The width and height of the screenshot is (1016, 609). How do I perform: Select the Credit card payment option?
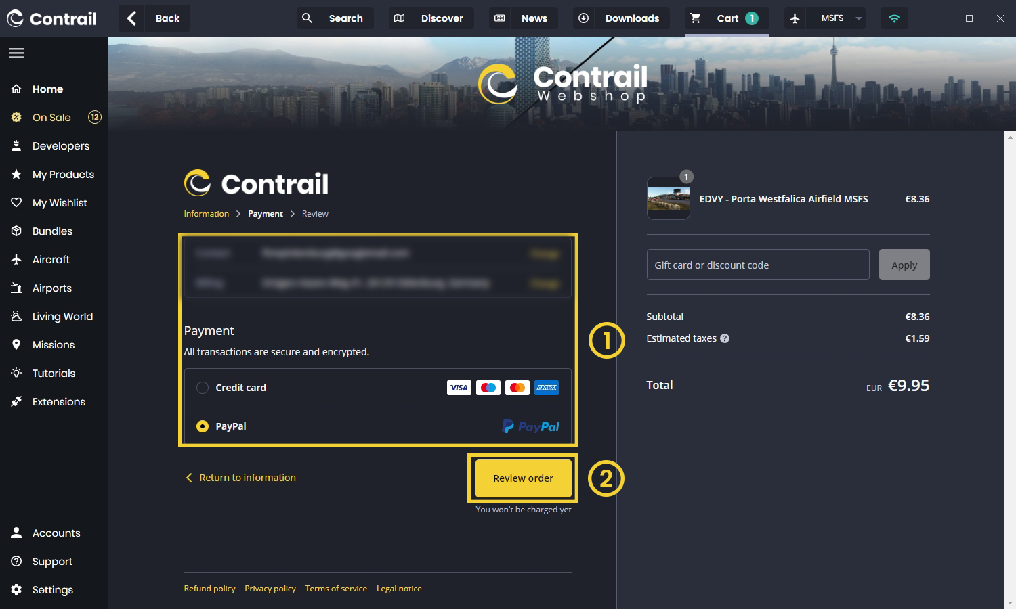point(203,388)
